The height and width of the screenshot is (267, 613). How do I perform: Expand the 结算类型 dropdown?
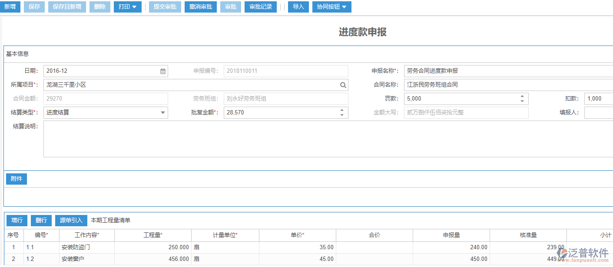click(163, 113)
